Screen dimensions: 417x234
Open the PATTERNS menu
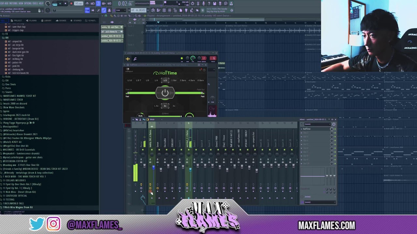(13, 3)
